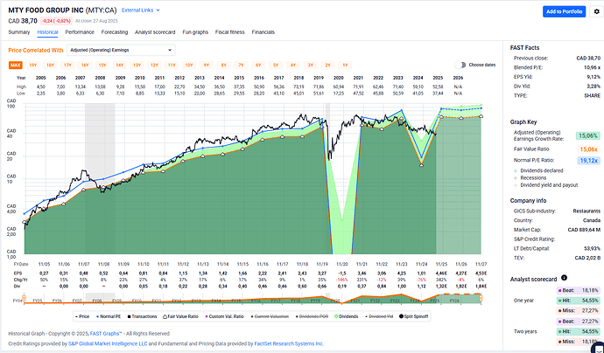Viewport: 604px width, 353px height.
Task: Open FactSet Research Systems Inc. link
Action: tap(289, 343)
